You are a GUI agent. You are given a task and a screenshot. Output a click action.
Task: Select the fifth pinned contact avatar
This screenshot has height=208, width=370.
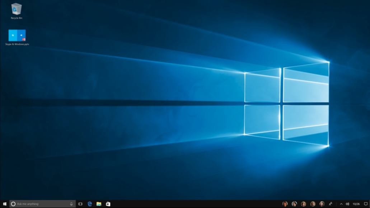(322, 204)
